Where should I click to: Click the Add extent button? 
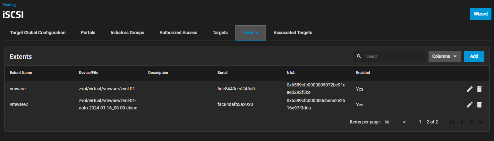pyautogui.click(x=474, y=56)
